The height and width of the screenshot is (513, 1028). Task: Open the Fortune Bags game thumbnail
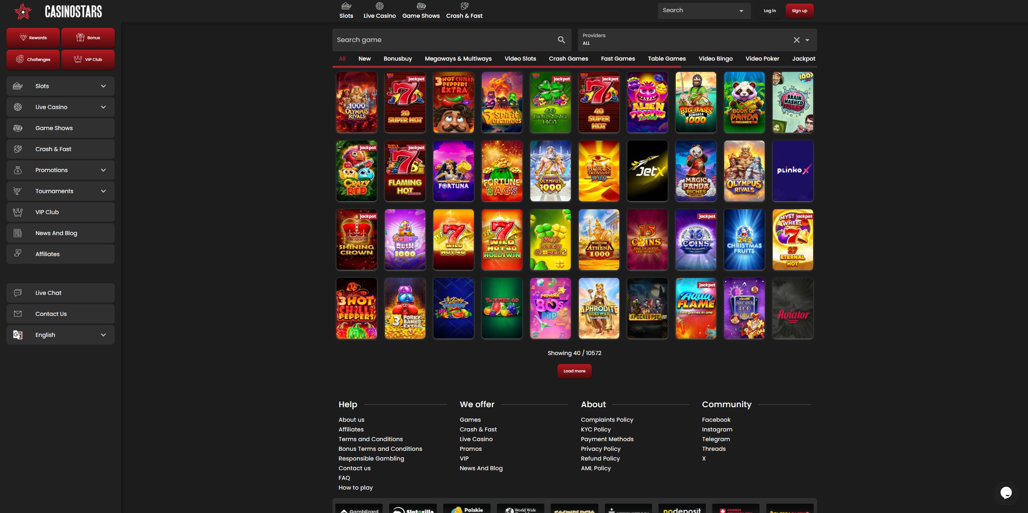502,171
